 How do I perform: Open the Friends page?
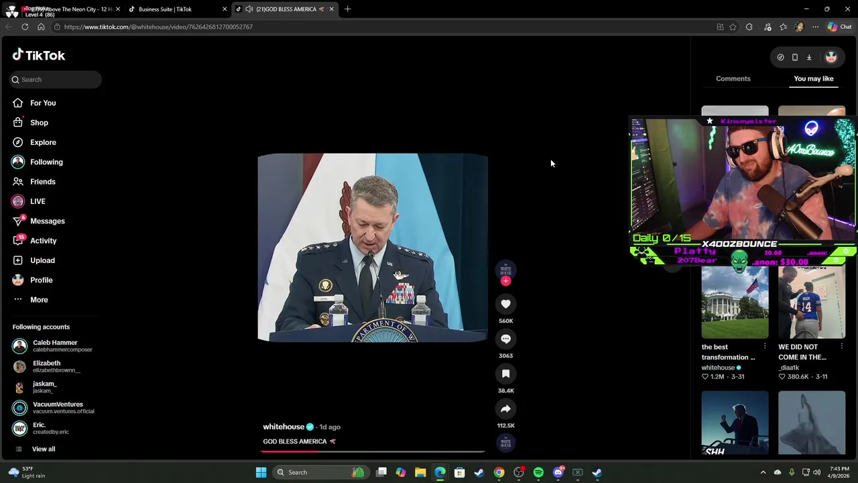[34, 182]
